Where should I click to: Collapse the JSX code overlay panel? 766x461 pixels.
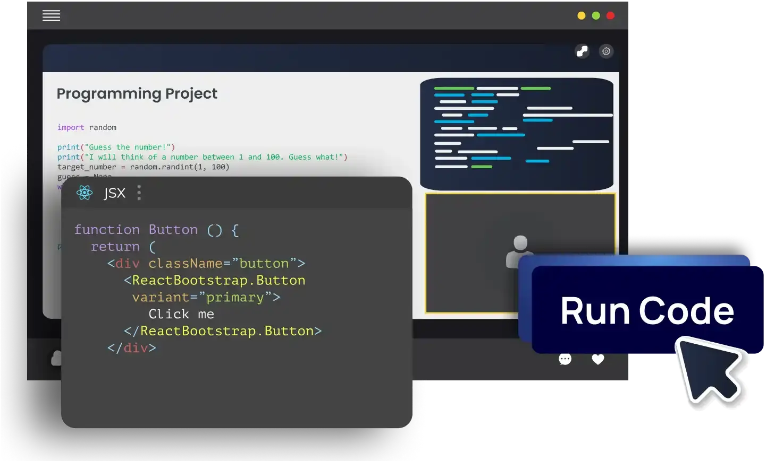tap(139, 193)
